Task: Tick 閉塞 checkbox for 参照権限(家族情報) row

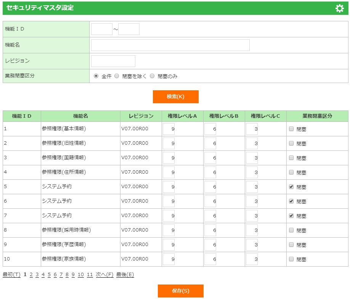Action: (x=291, y=259)
